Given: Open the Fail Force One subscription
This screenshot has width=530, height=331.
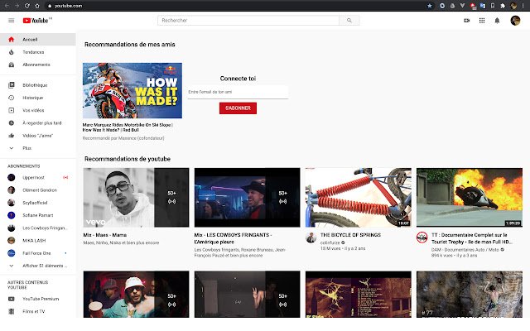Looking at the screenshot, I should [x=38, y=253].
